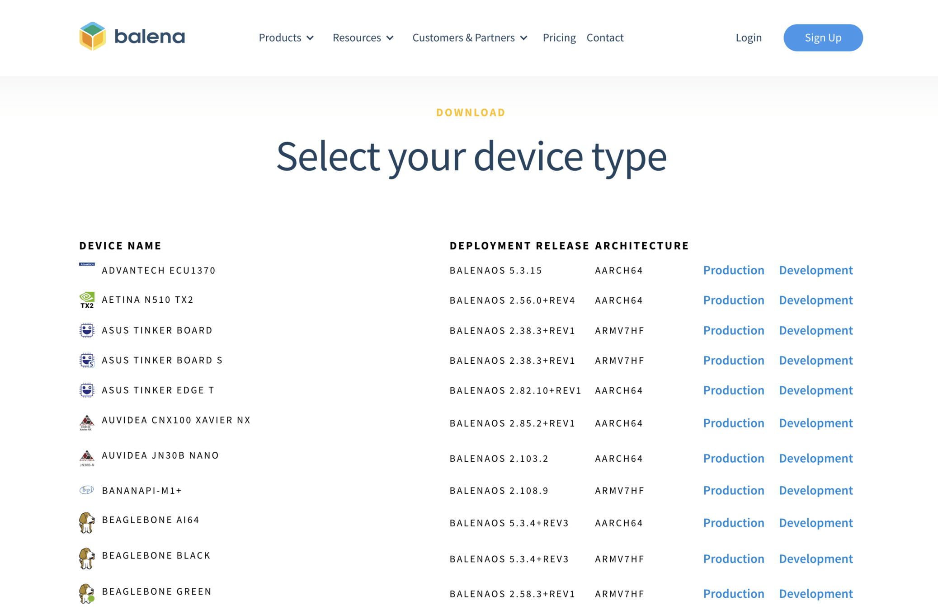Click the Aetina N510 TX2 Nvidia icon
The image size is (938, 610).
click(87, 300)
